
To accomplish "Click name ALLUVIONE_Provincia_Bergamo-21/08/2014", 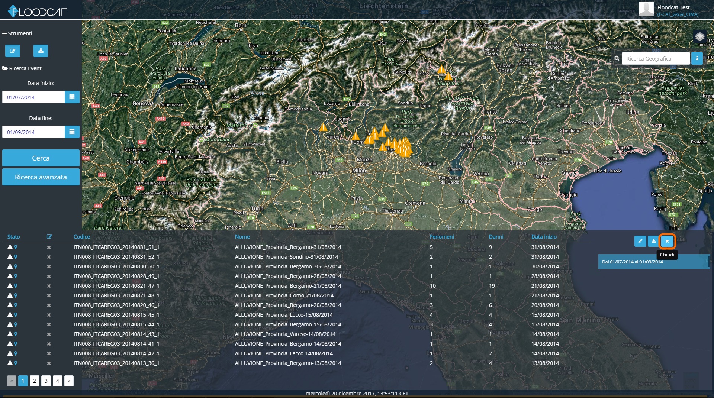I will point(288,286).
